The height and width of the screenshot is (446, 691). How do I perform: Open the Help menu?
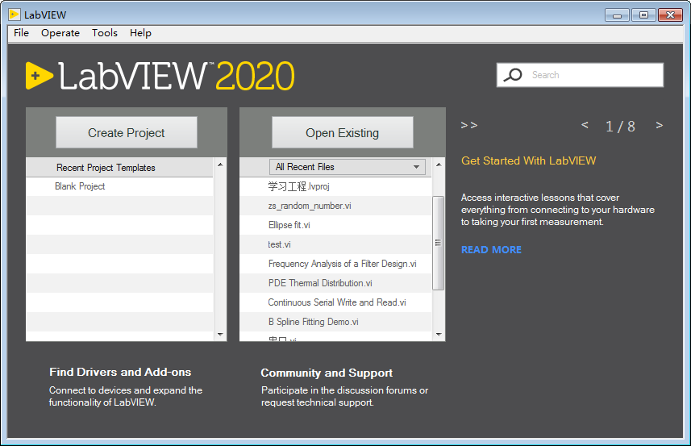click(x=140, y=33)
